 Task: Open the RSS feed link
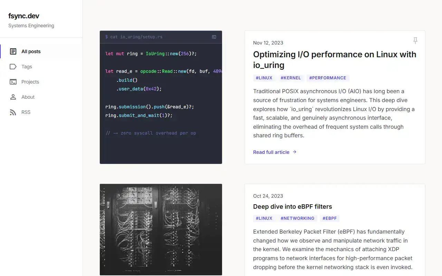tap(41, 112)
